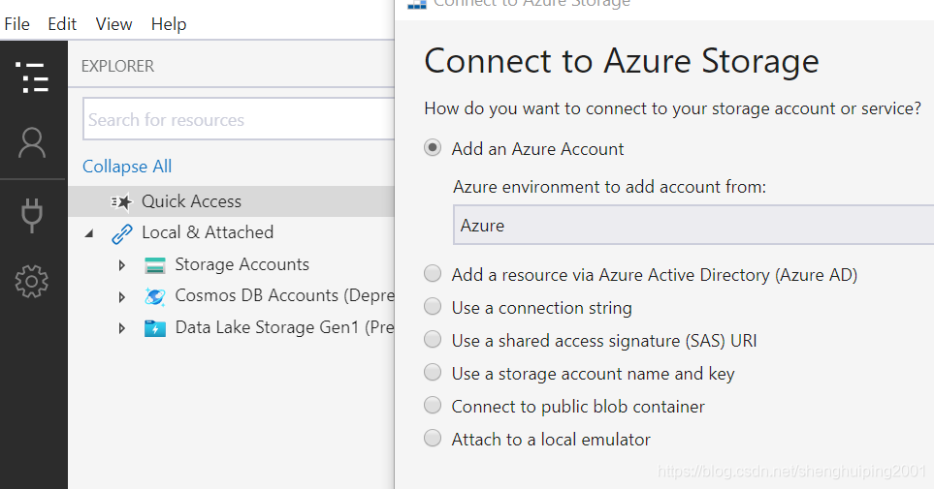Choose Use a shared access signature URI
The width and height of the screenshot is (934, 489).
(434, 340)
